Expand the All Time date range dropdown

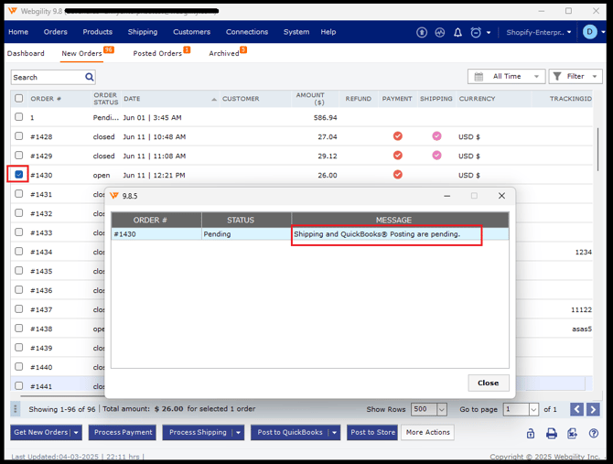[506, 77]
